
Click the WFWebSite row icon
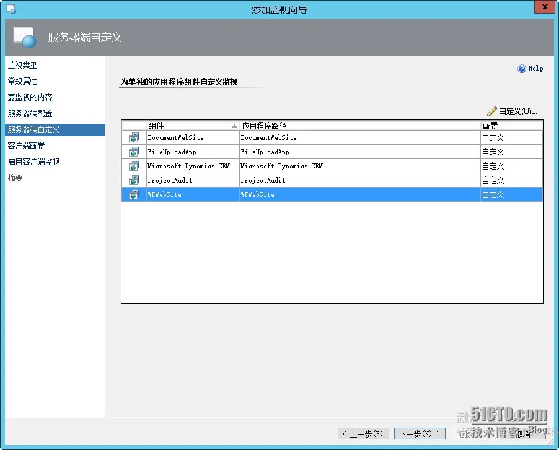(x=134, y=195)
